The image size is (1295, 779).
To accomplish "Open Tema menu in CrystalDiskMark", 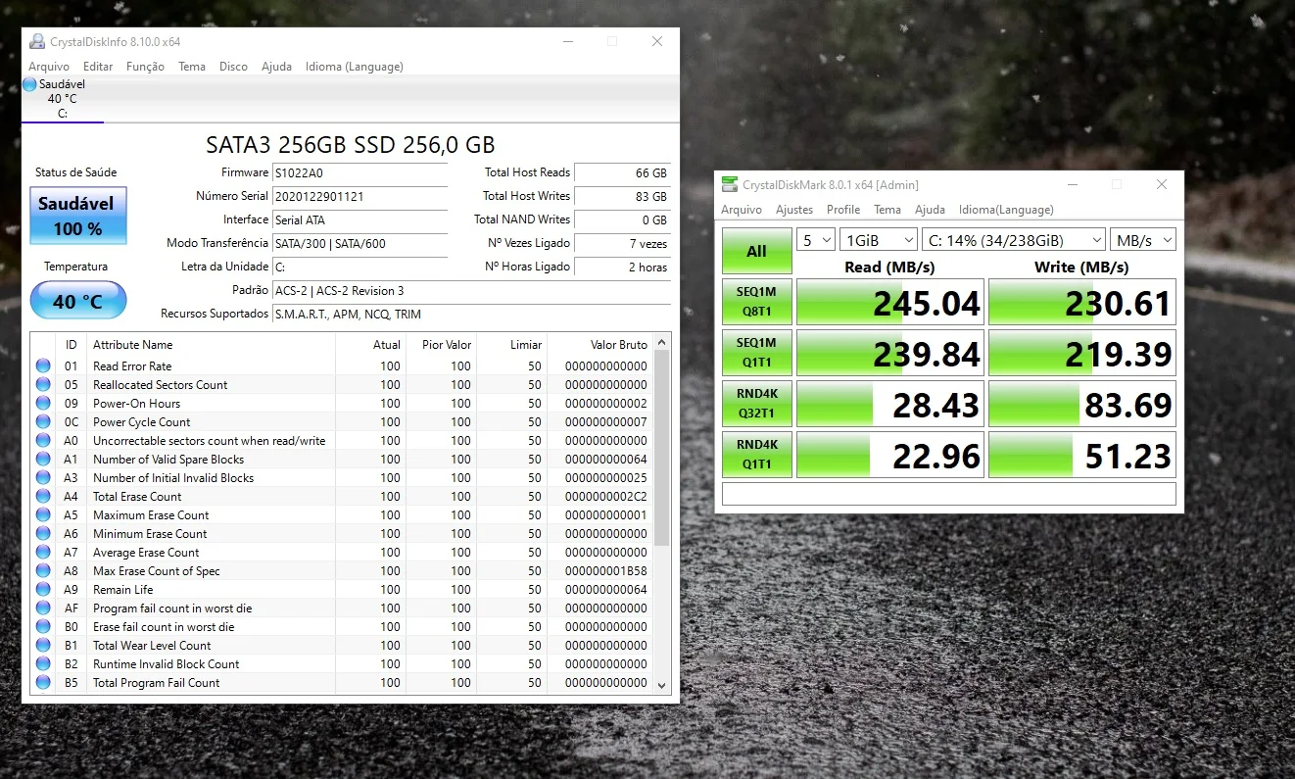I will click(x=887, y=210).
